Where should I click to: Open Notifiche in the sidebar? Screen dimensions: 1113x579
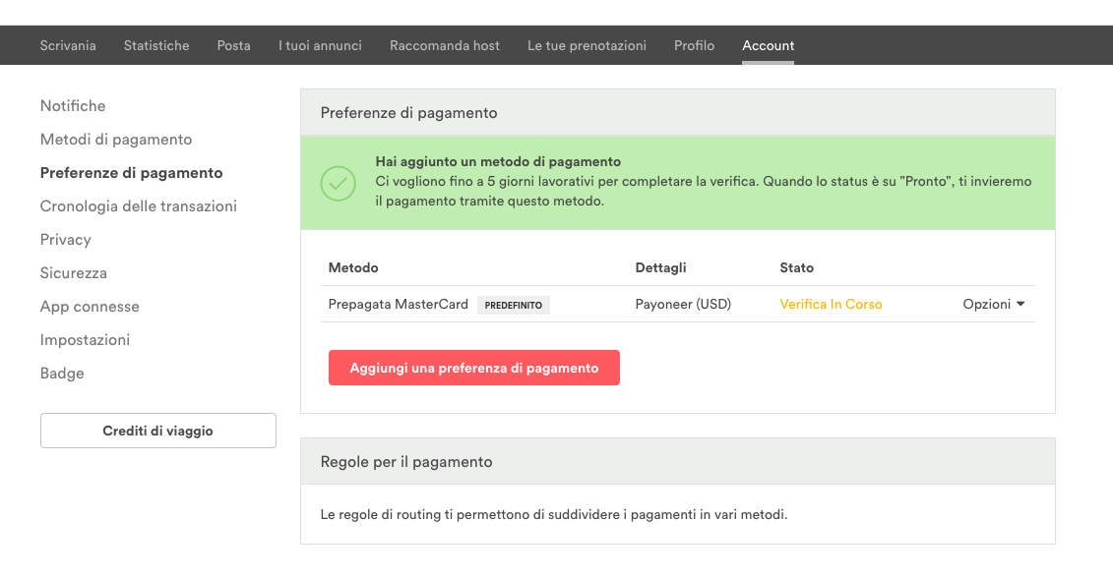pos(73,106)
